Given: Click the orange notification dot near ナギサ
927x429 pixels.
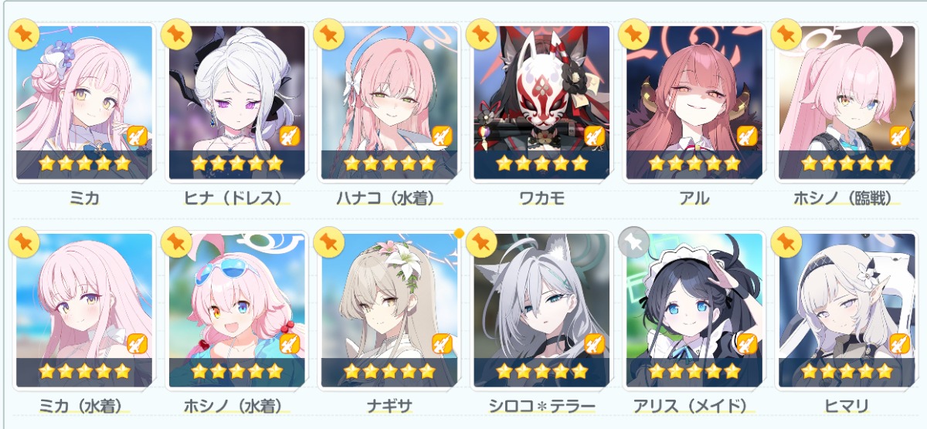Looking at the screenshot, I should pos(459,232).
